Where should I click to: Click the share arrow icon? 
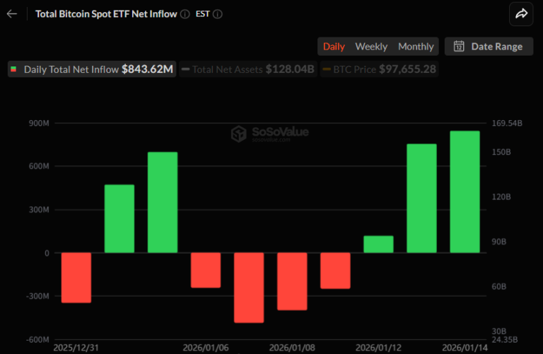tap(521, 13)
